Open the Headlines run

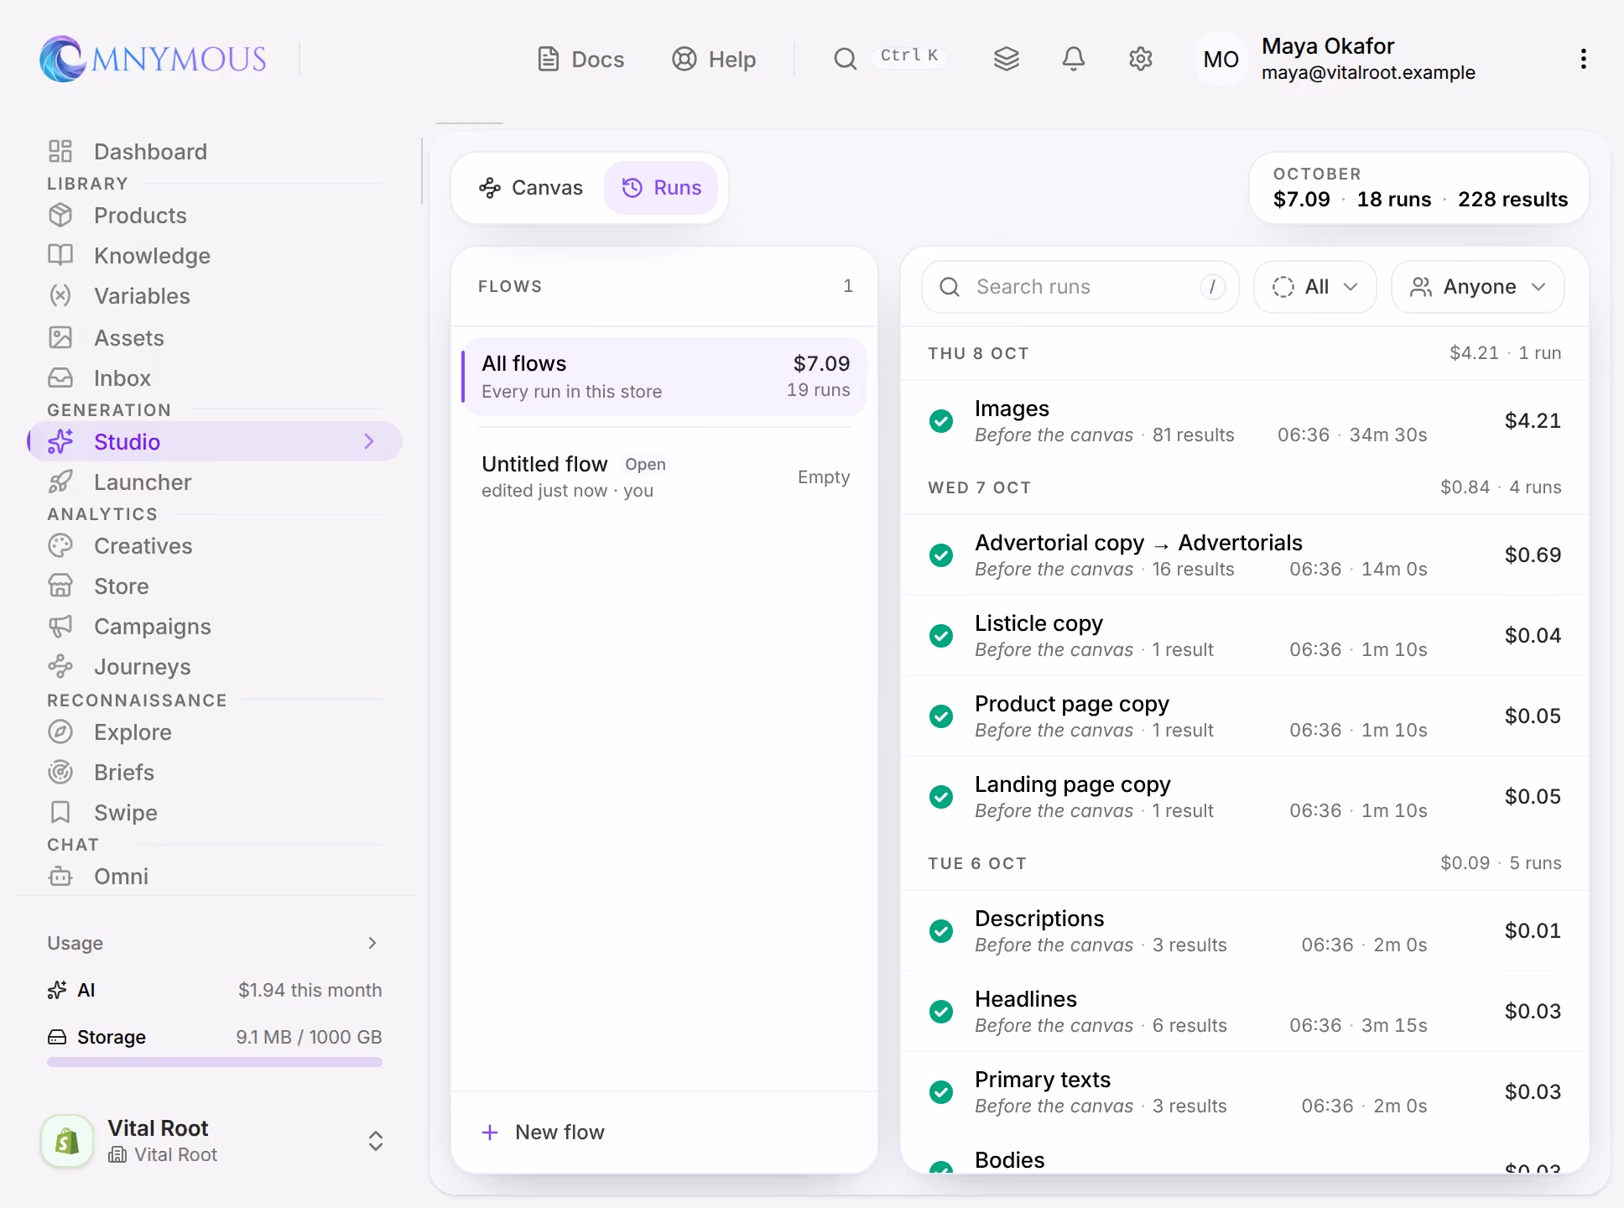coord(1245,1012)
